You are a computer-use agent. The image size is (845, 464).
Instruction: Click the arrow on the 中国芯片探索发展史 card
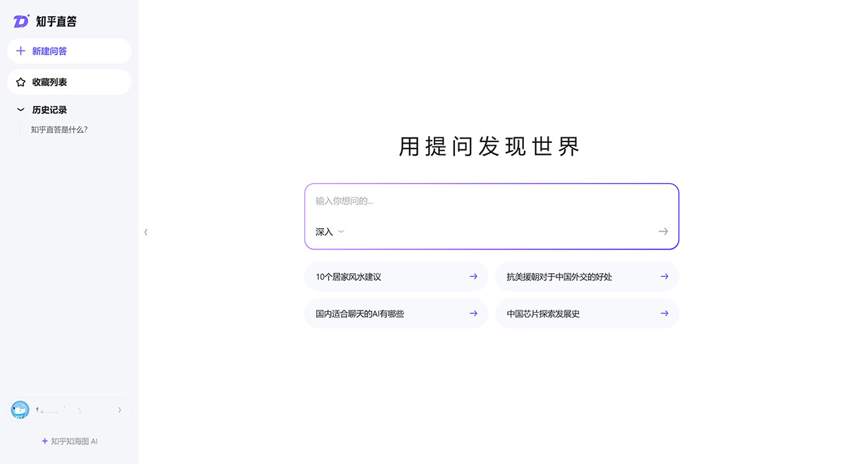tap(663, 313)
